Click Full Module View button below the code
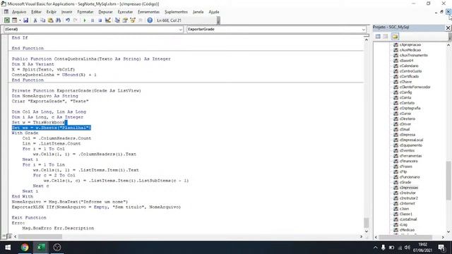 [9, 236]
